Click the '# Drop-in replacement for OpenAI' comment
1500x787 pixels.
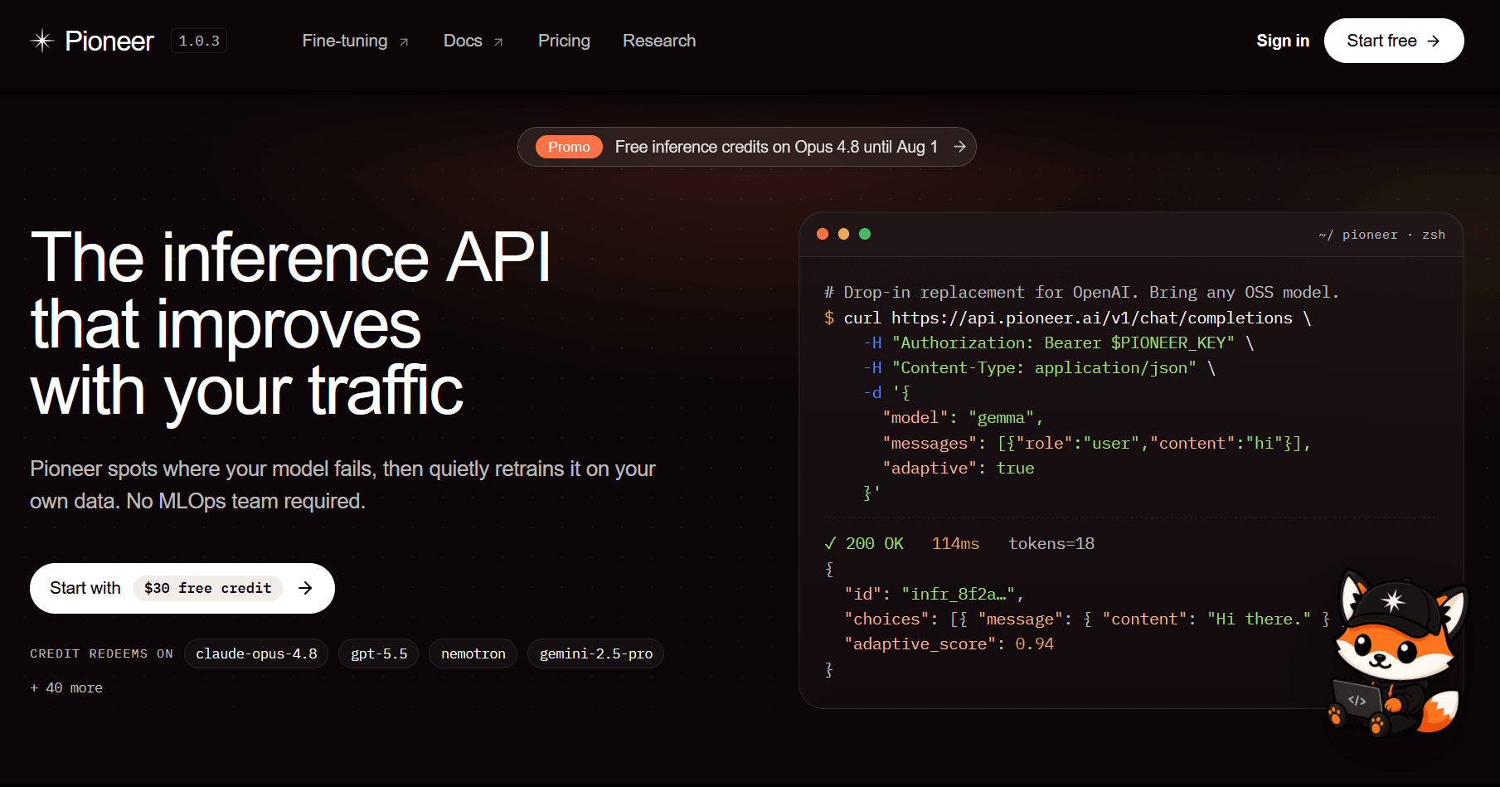(x=1081, y=292)
